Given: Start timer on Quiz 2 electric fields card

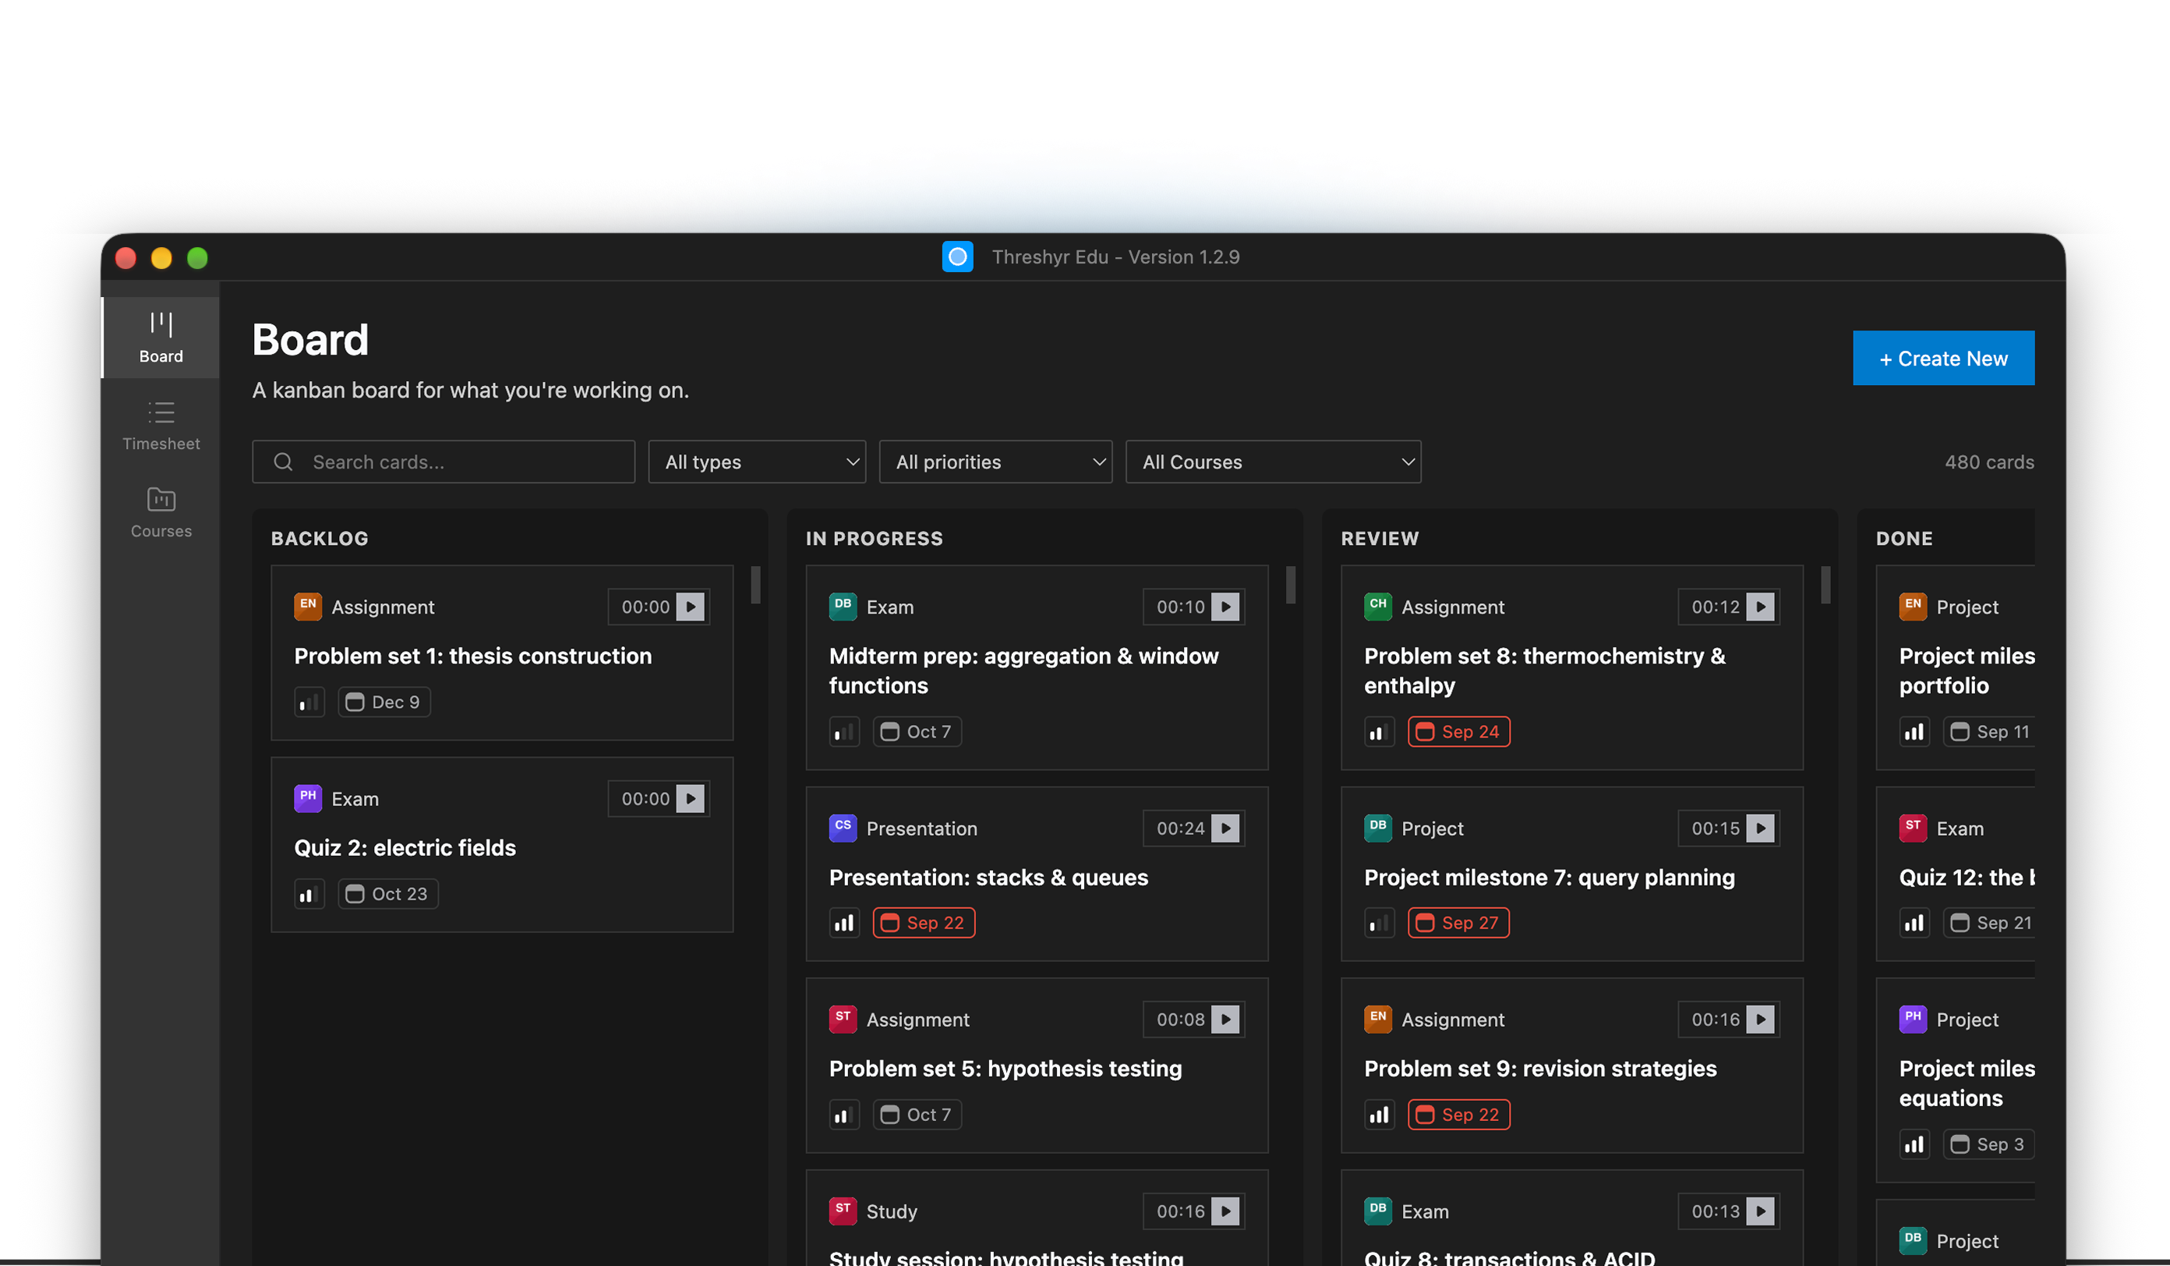Looking at the screenshot, I should [x=690, y=799].
